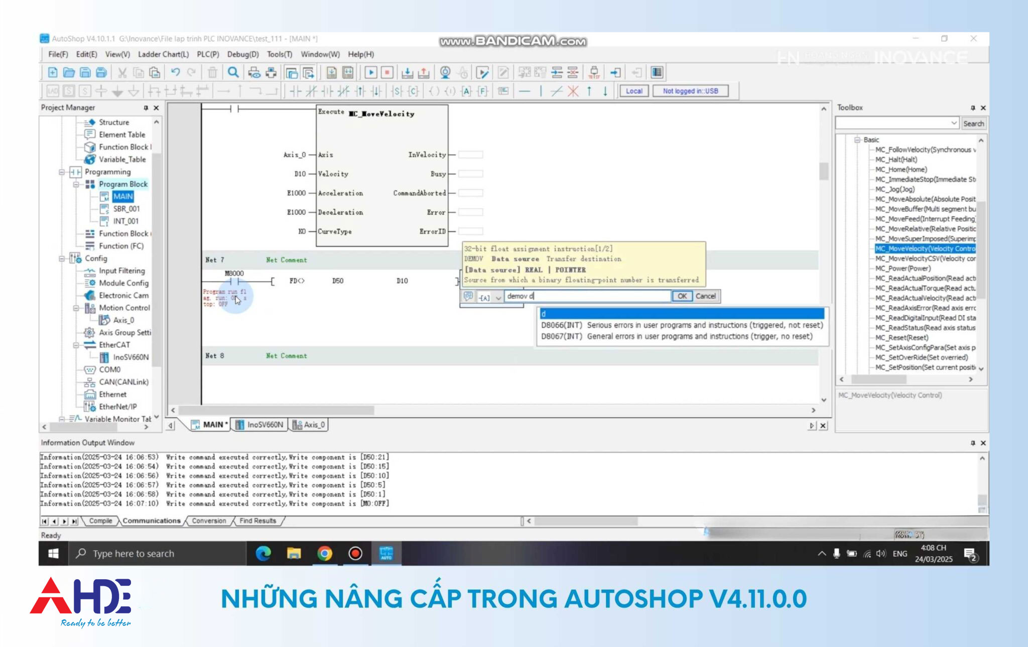Click the Toolbox Search button
Screen dimensions: 1028x647
click(x=973, y=123)
